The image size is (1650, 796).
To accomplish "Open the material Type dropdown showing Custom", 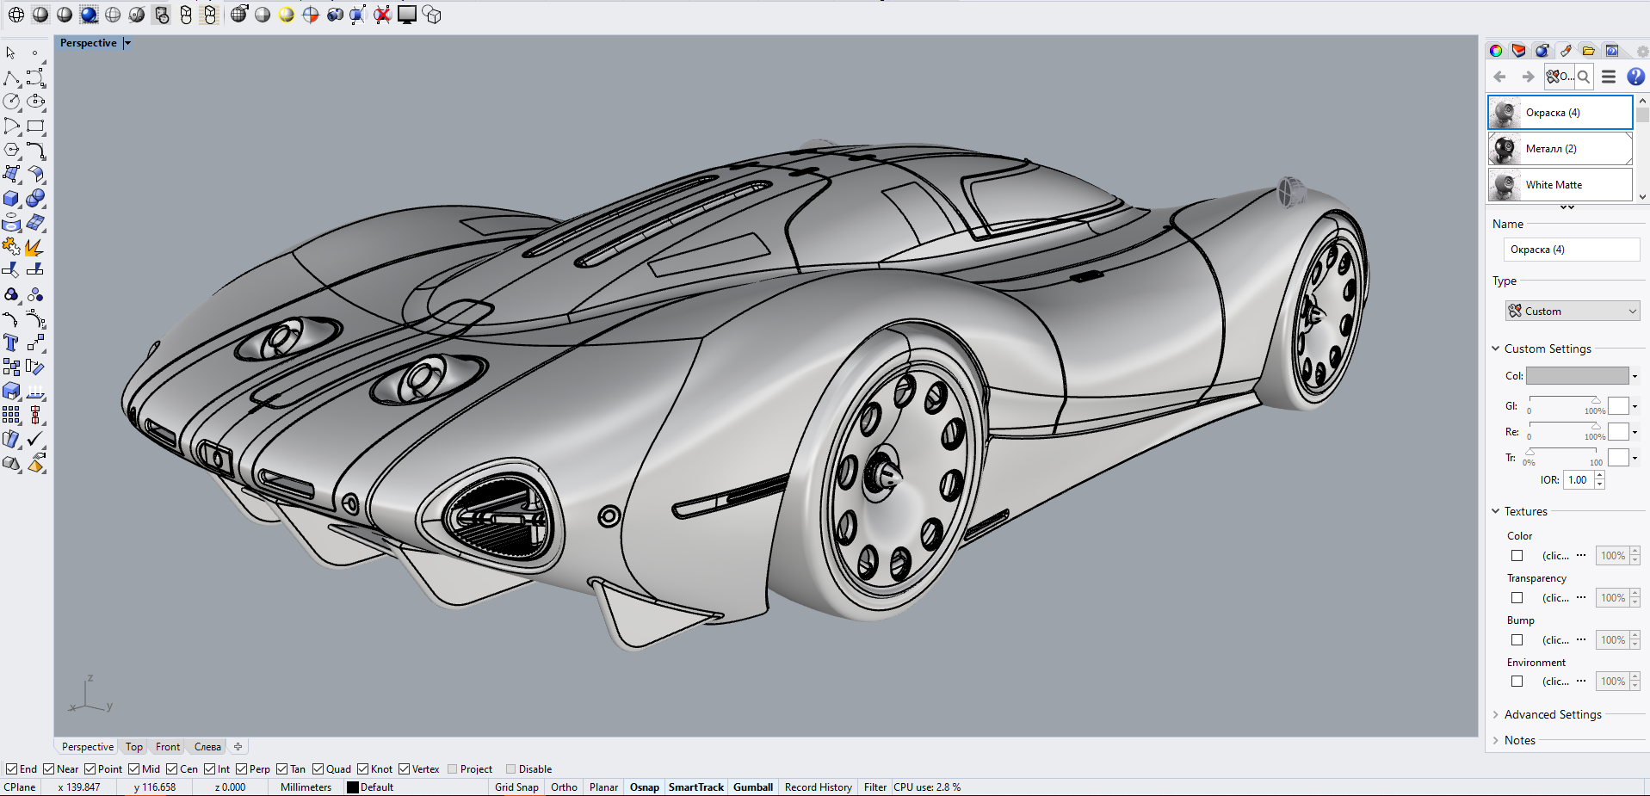I will pos(1572,311).
